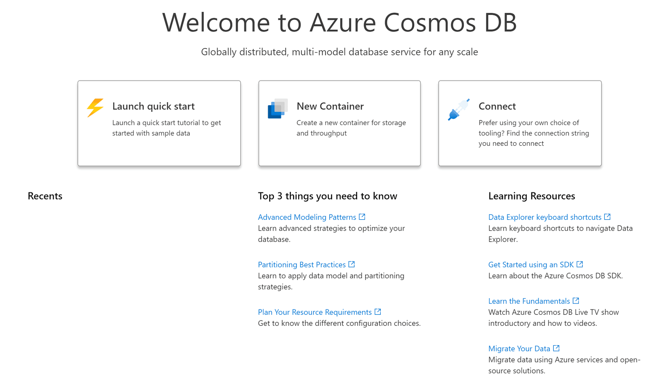The height and width of the screenshot is (391, 655).
Task: Click the Connect plug icon
Action: click(x=459, y=110)
